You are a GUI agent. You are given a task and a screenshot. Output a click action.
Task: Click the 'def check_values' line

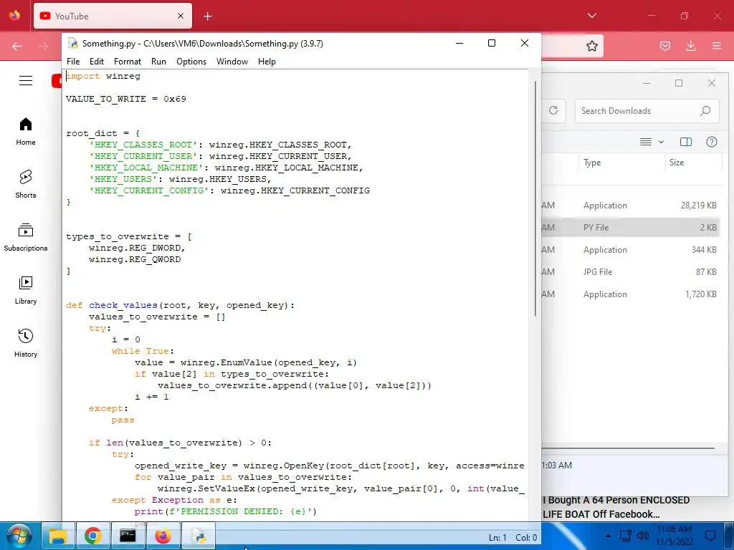[180, 305]
